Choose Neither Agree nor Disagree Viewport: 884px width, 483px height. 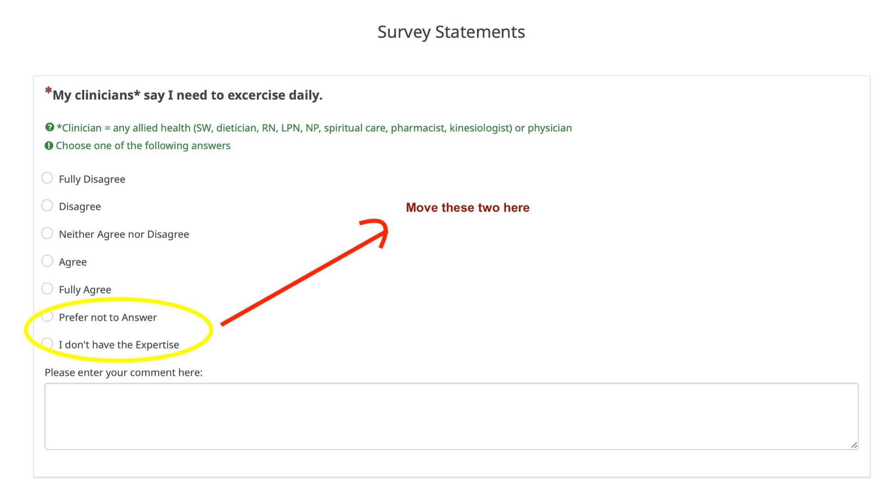47,233
